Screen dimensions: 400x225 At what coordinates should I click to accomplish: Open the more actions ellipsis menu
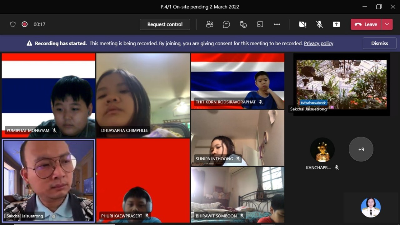(277, 24)
